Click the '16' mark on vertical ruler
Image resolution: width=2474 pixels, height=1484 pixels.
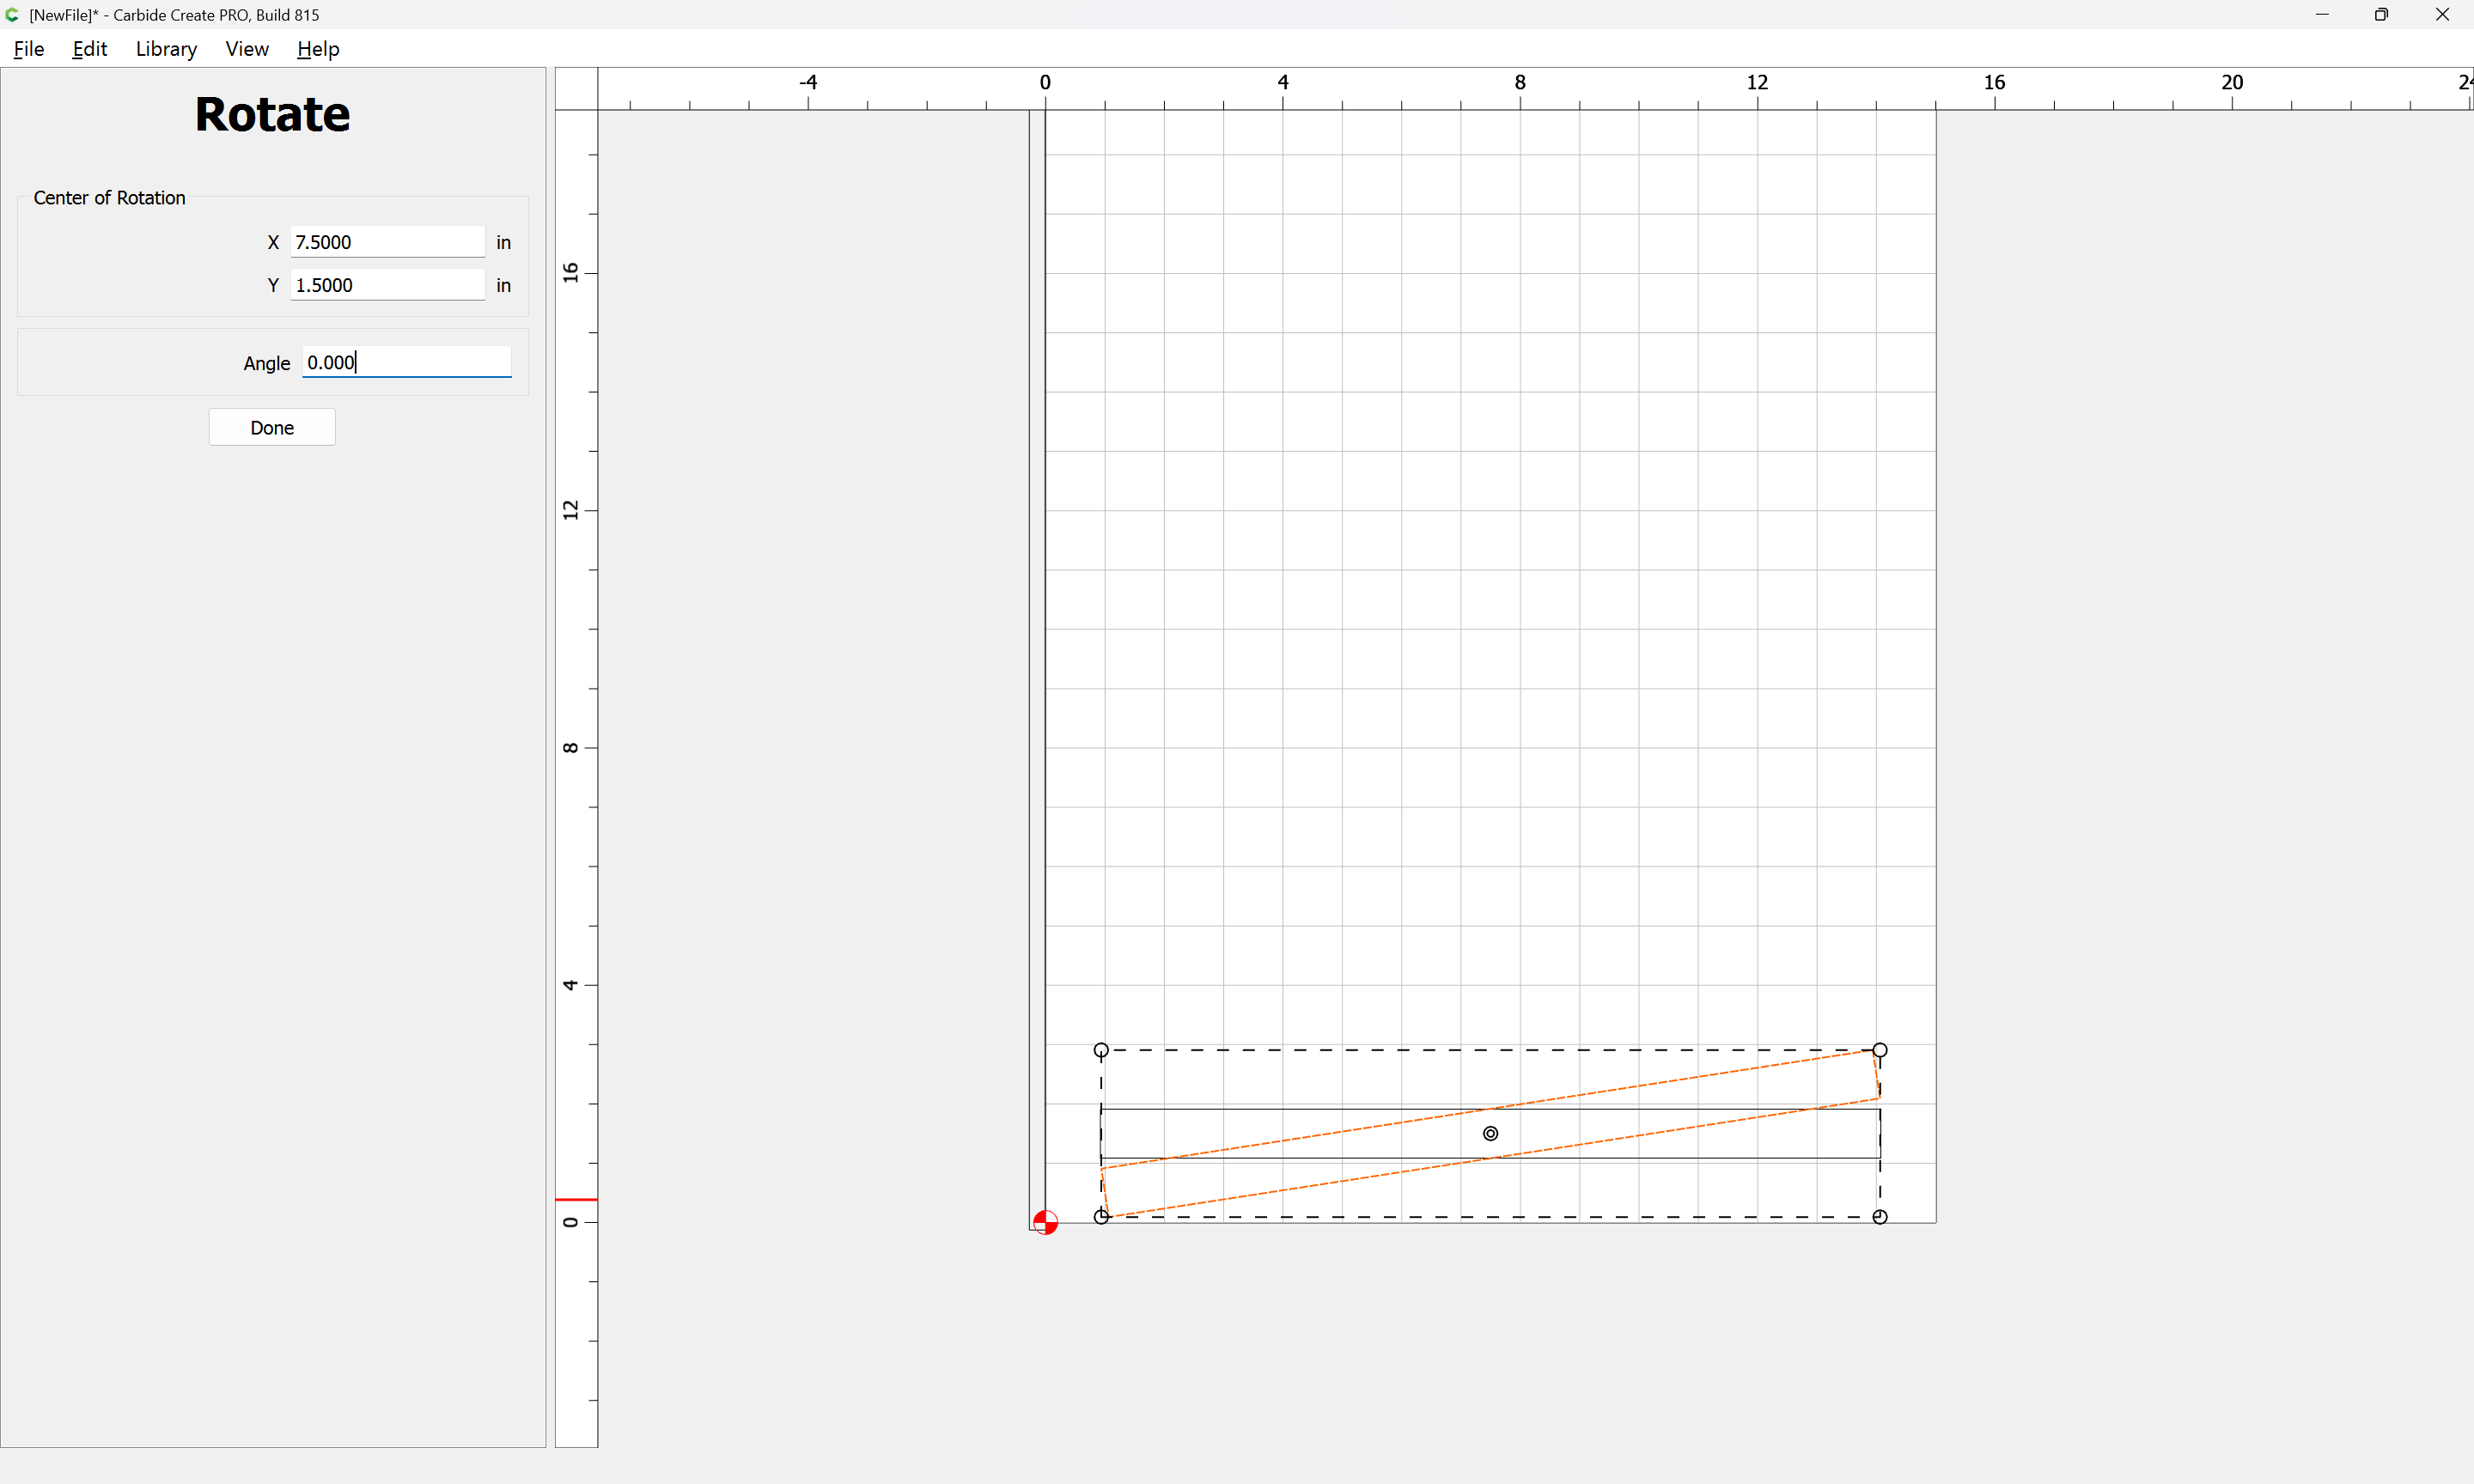click(570, 272)
